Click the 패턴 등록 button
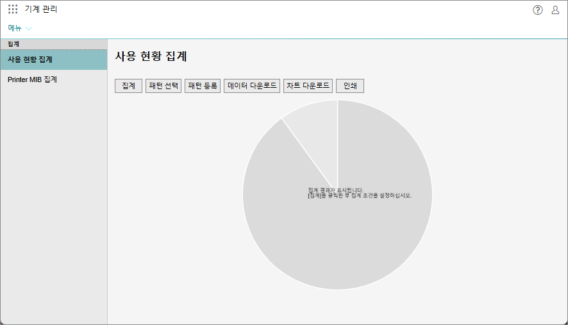568x325 pixels. pyautogui.click(x=203, y=86)
